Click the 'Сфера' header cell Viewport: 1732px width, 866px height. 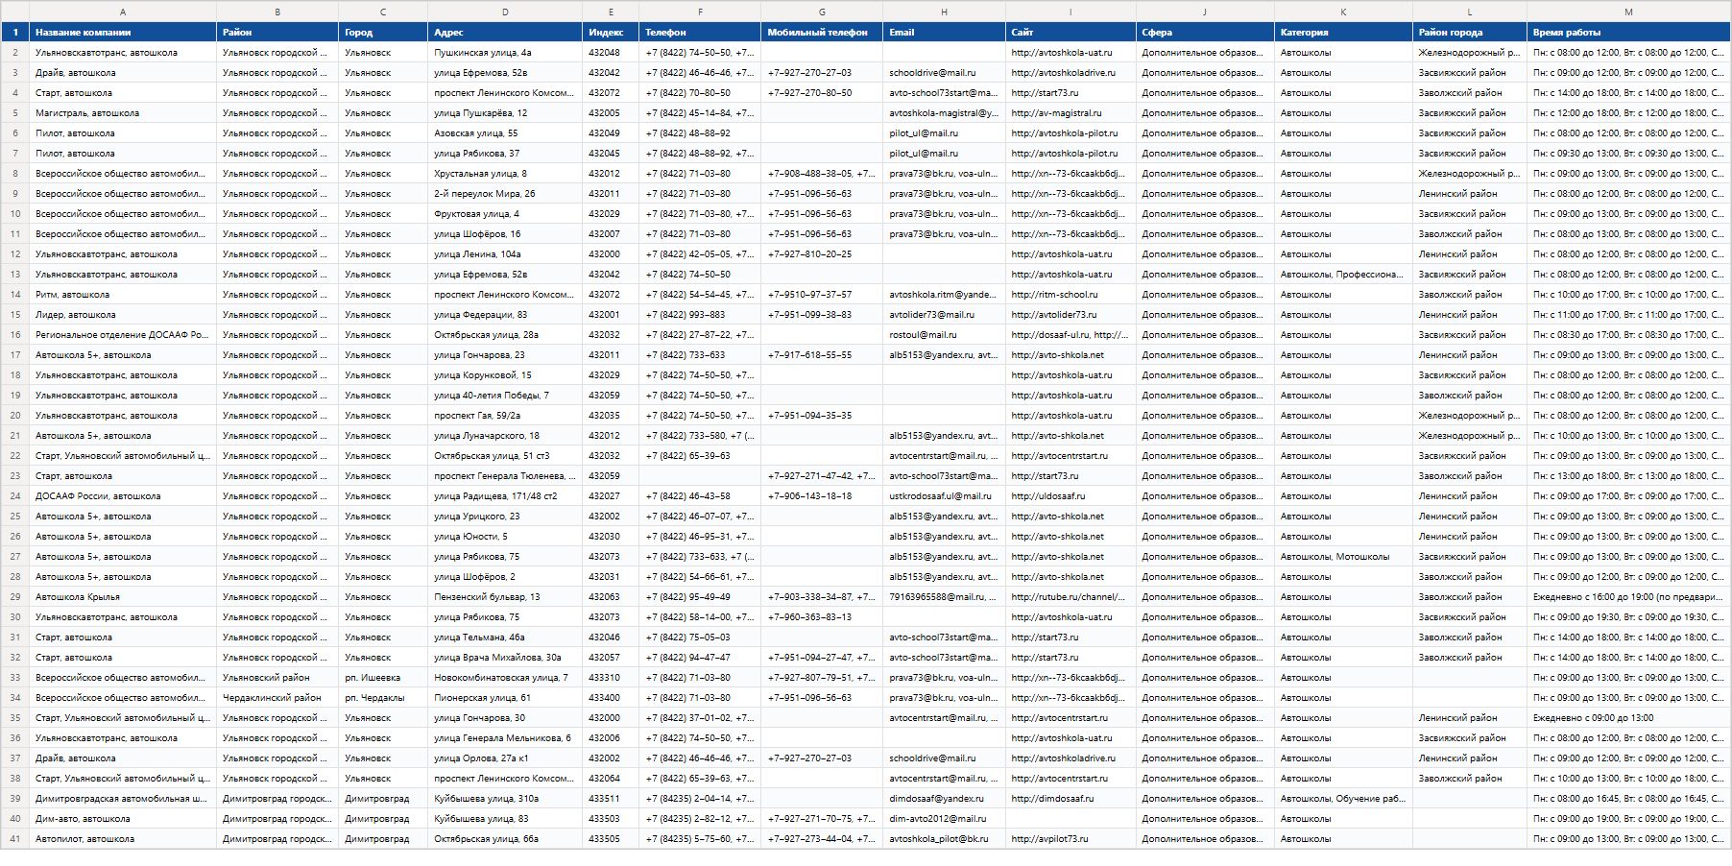1205,32
